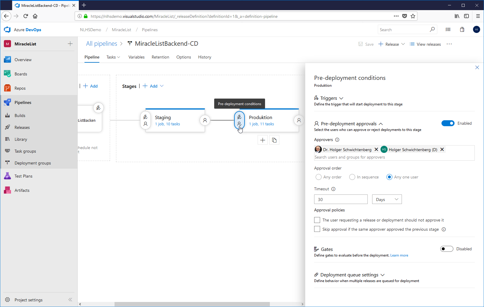Open Staging post-deployment conditions icon
The height and width of the screenshot is (307, 484).
205,120
